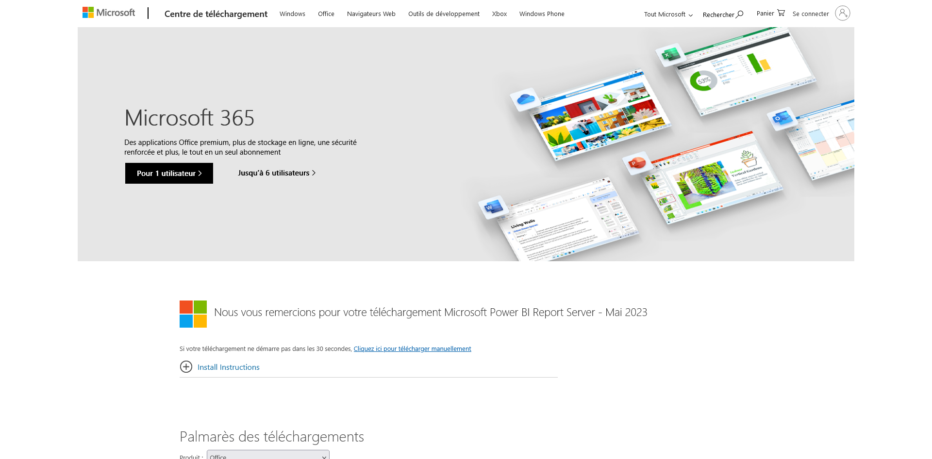Expand the Tout Microsoft menu
Screen dimensions: 932x459
point(668,15)
